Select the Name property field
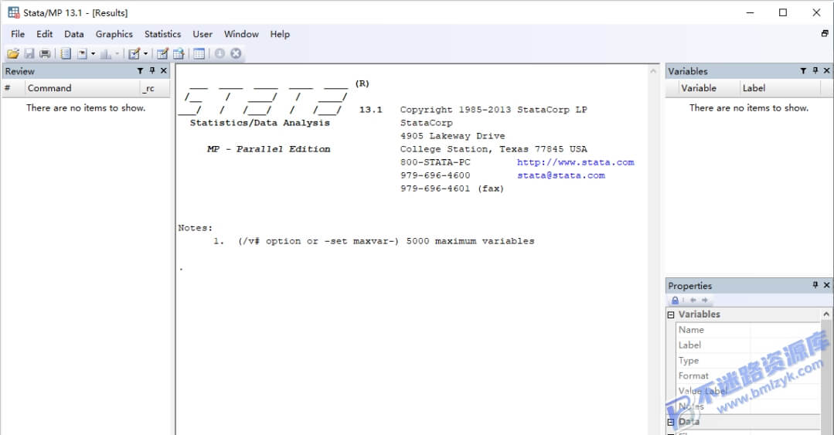Viewport: 834px width, 435px height. click(748, 330)
